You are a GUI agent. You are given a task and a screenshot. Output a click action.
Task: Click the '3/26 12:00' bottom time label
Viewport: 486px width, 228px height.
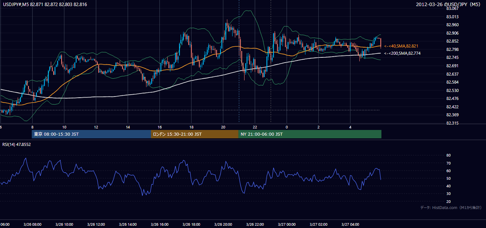pyautogui.click(x=96, y=225)
